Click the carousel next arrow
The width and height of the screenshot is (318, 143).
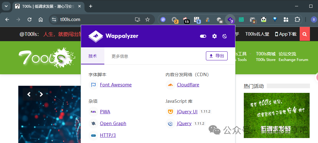tap(41, 94)
